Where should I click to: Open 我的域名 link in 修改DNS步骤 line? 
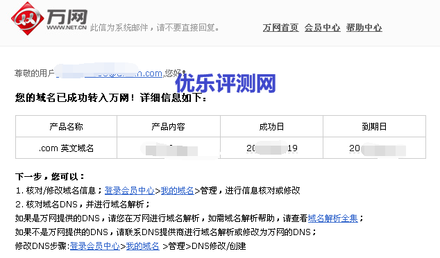(x=142, y=246)
